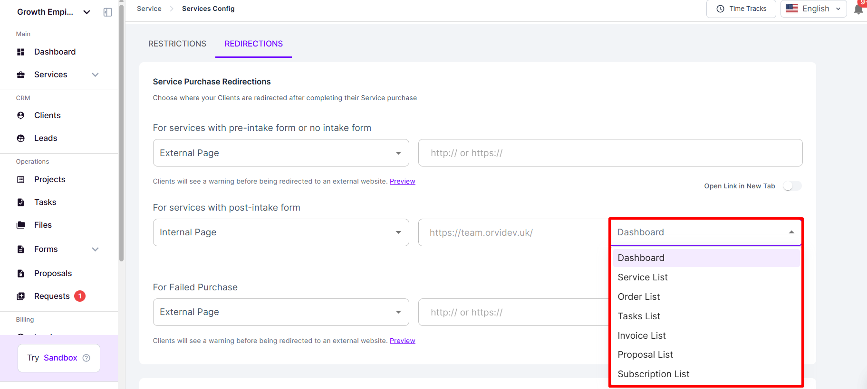Click the pre-intake URL input field
Screen dimensions: 867x389
610,153
